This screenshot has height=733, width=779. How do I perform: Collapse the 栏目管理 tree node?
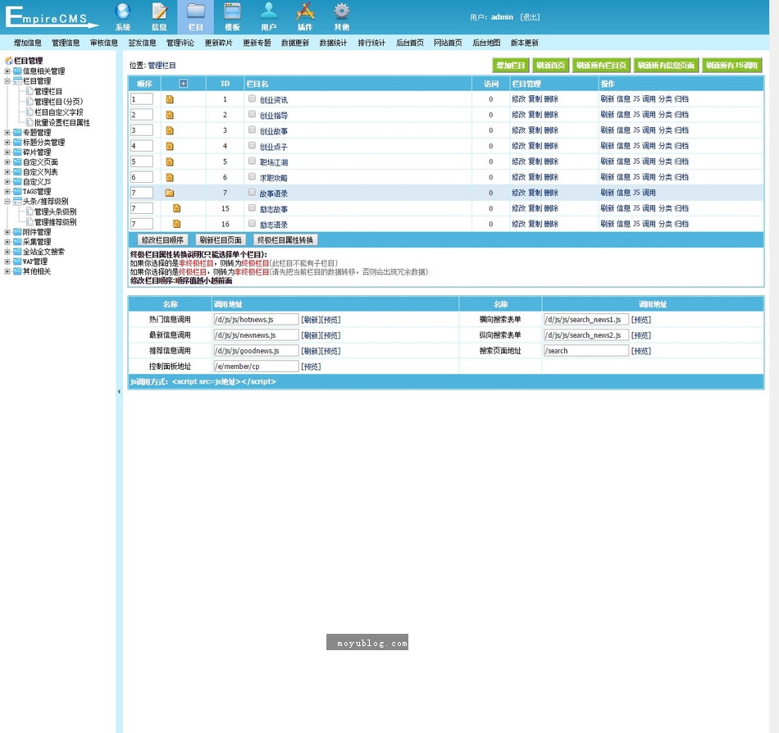tap(7, 81)
